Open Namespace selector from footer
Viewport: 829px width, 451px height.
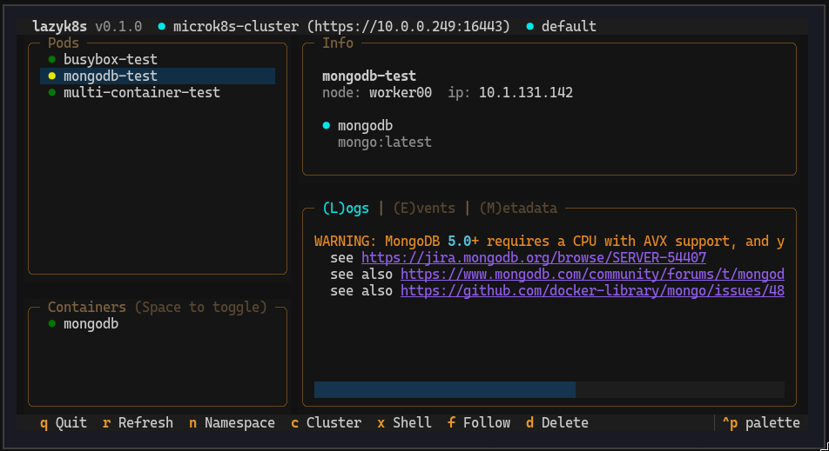coord(233,422)
